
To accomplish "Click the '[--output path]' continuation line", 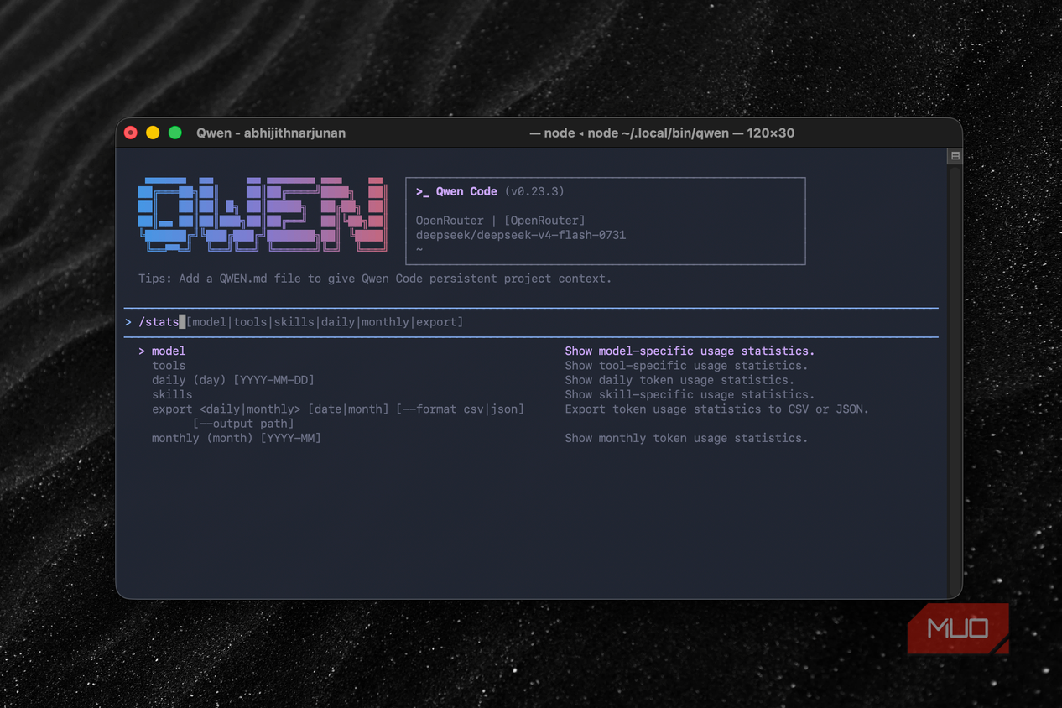I will (243, 424).
